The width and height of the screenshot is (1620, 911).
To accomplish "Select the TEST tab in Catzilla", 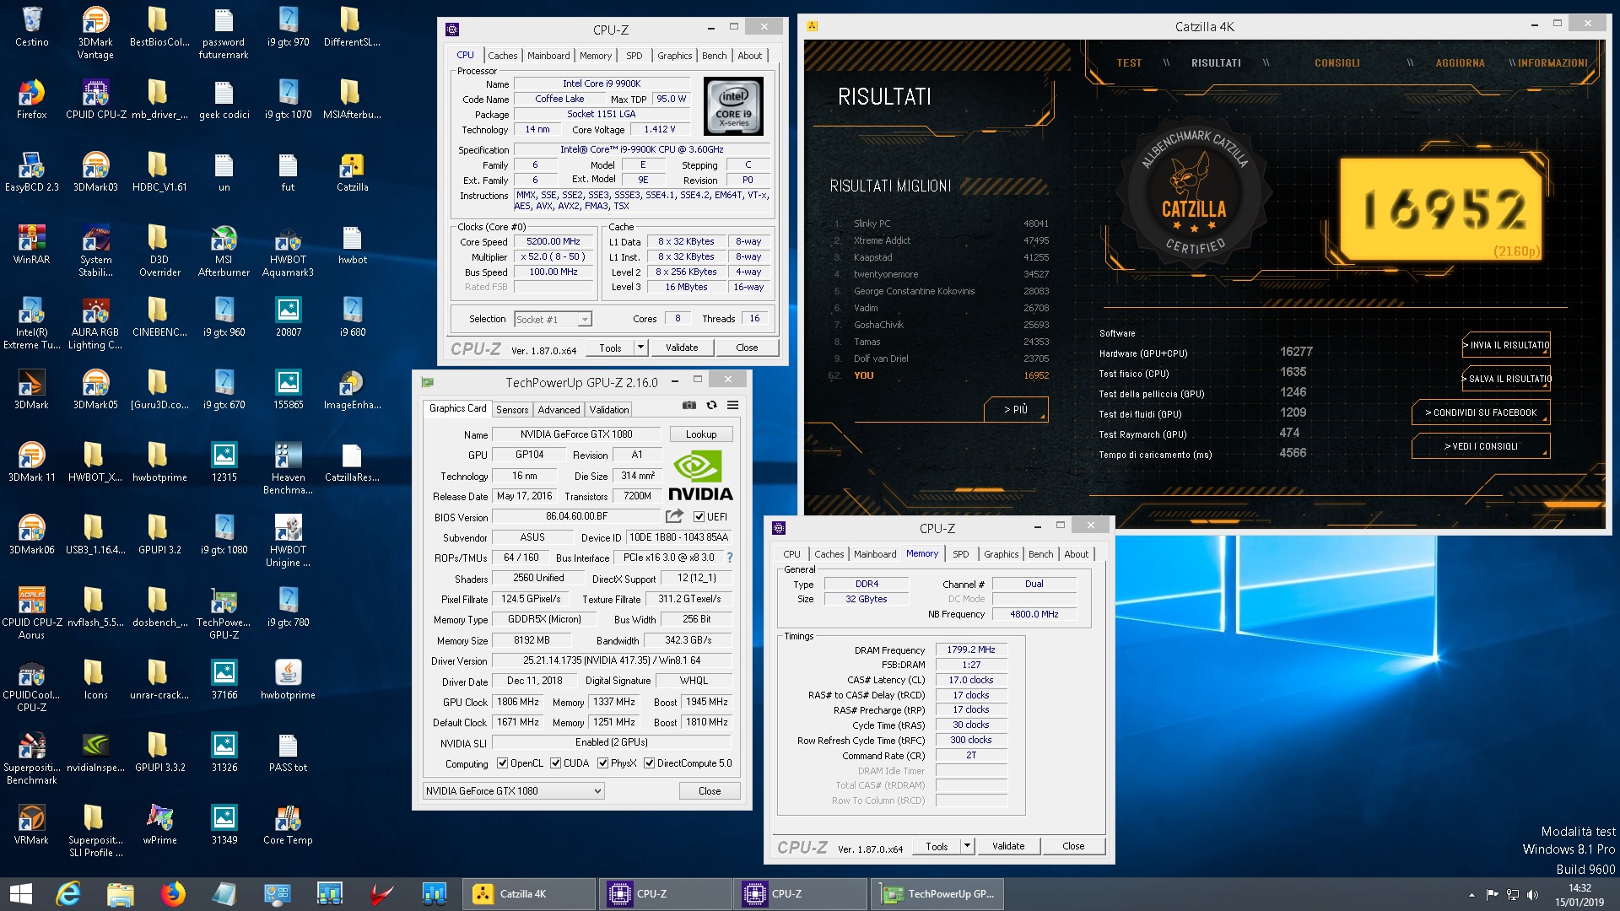I will tap(1129, 63).
